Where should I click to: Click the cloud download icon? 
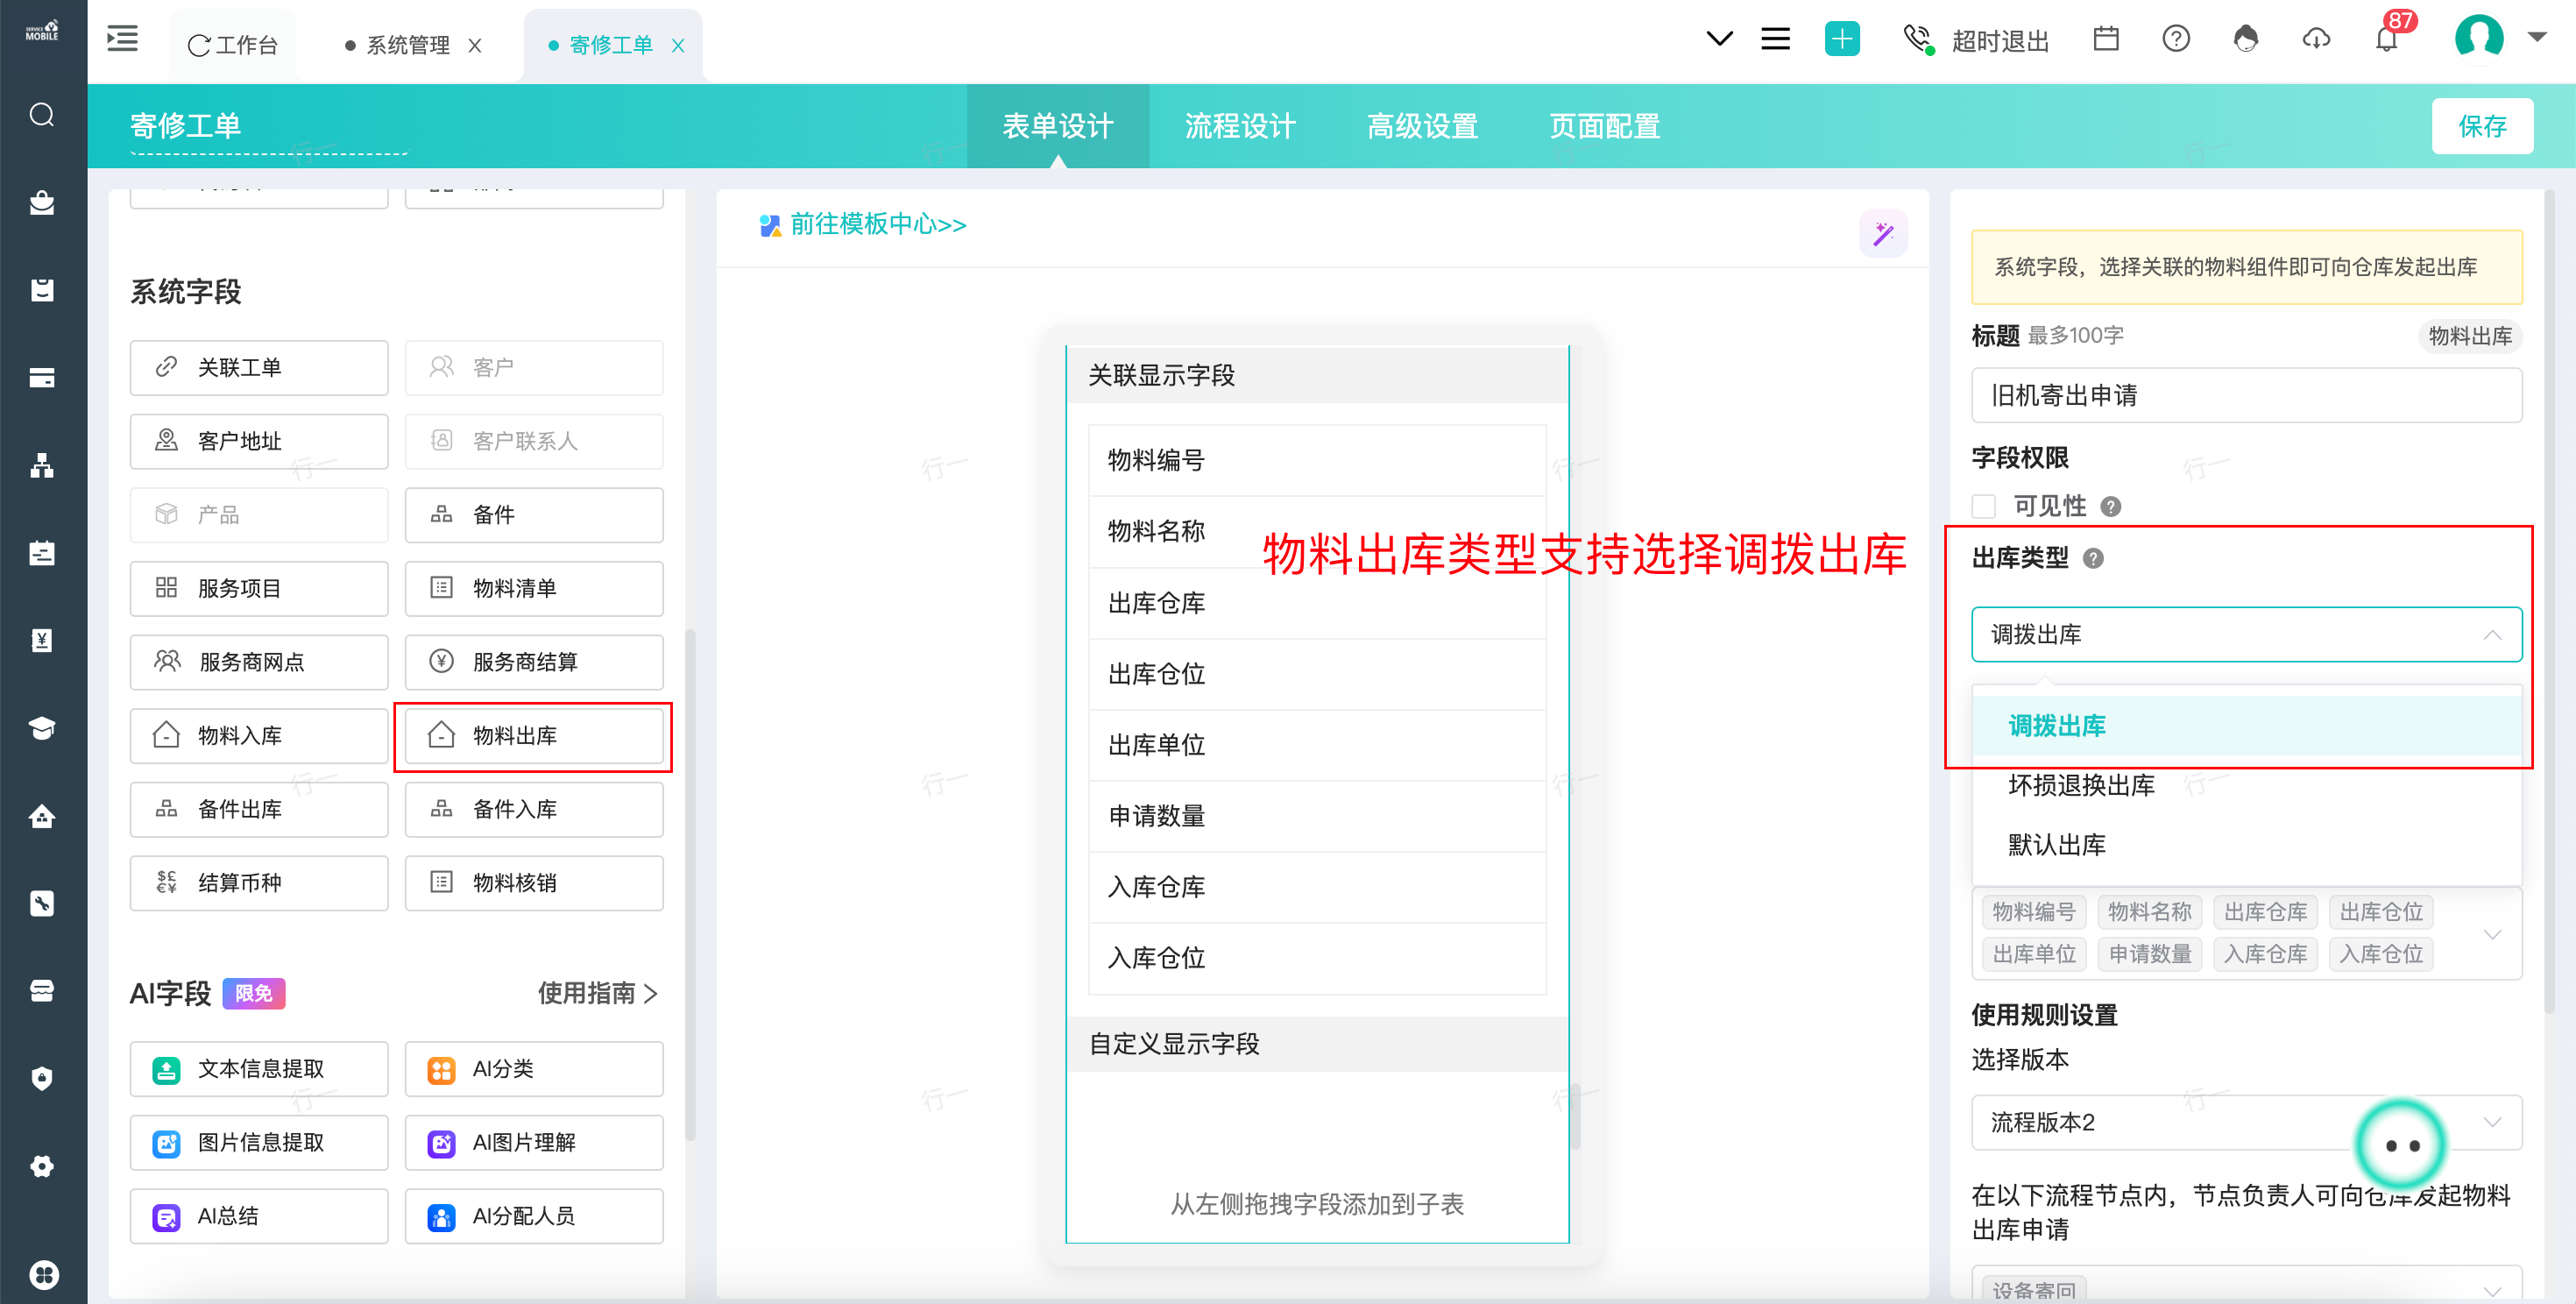(2316, 39)
